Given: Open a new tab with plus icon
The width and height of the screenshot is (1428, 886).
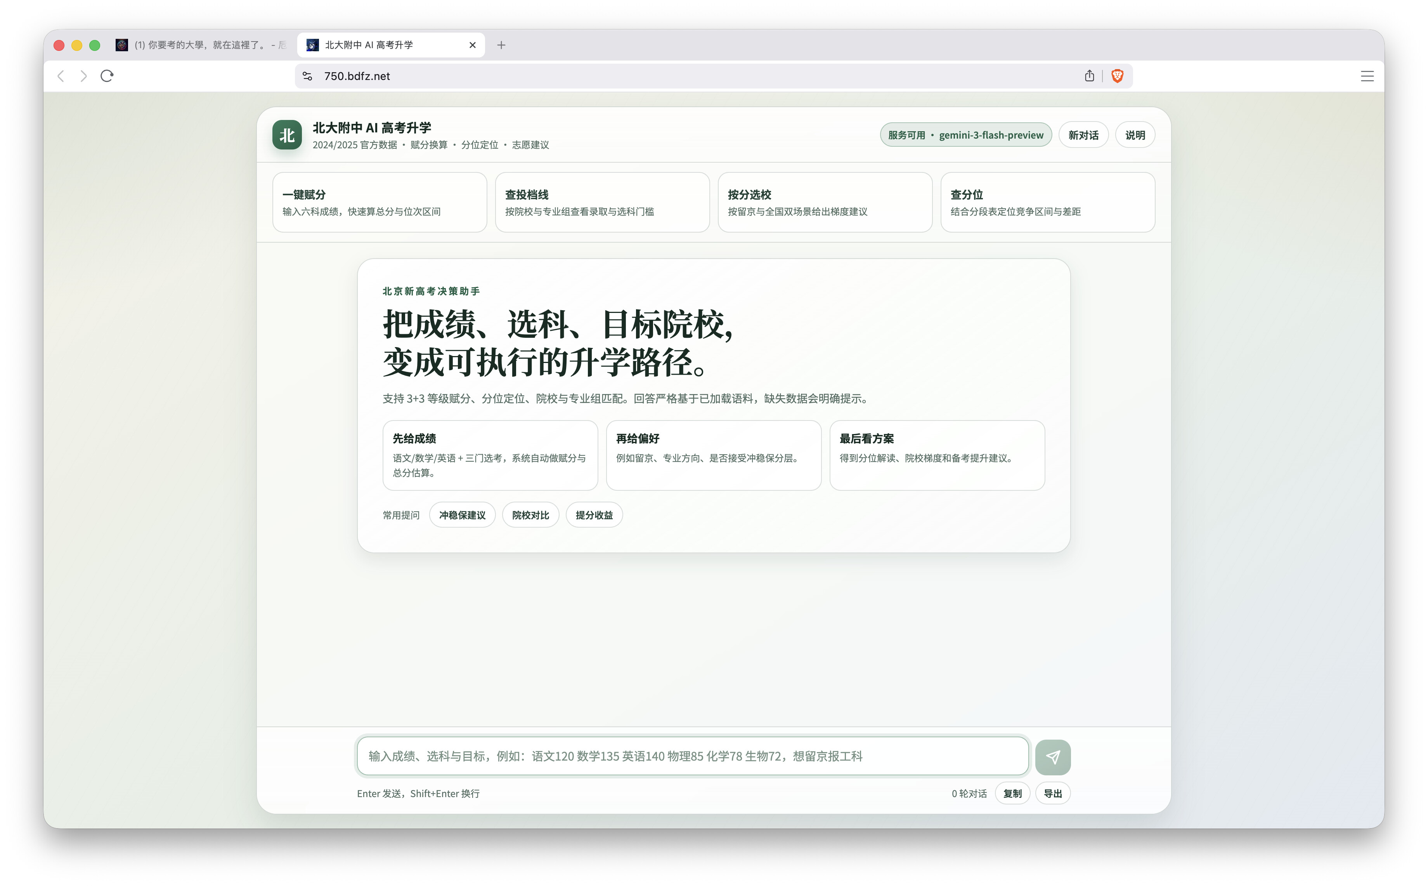Looking at the screenshot, I should click(501, 45).
